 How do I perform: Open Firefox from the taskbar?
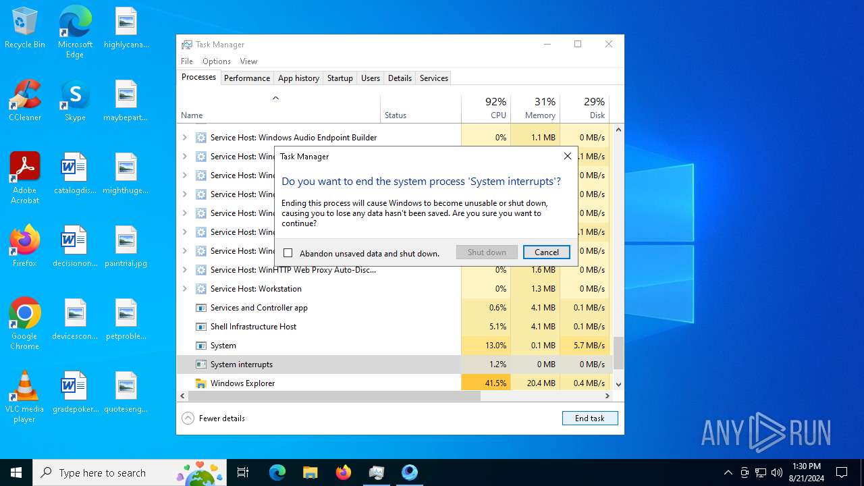[343, 473]
